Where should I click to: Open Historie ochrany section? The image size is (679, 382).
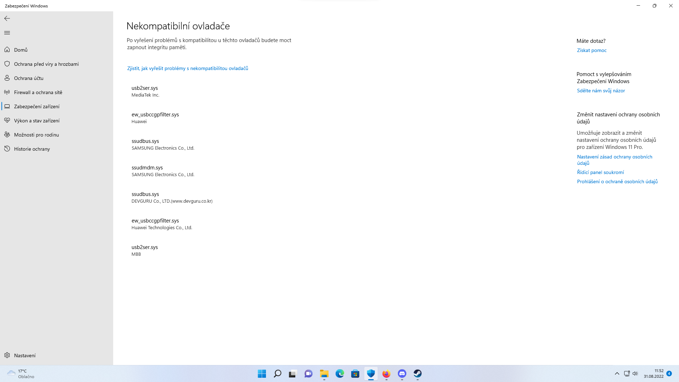coord(32,149)
